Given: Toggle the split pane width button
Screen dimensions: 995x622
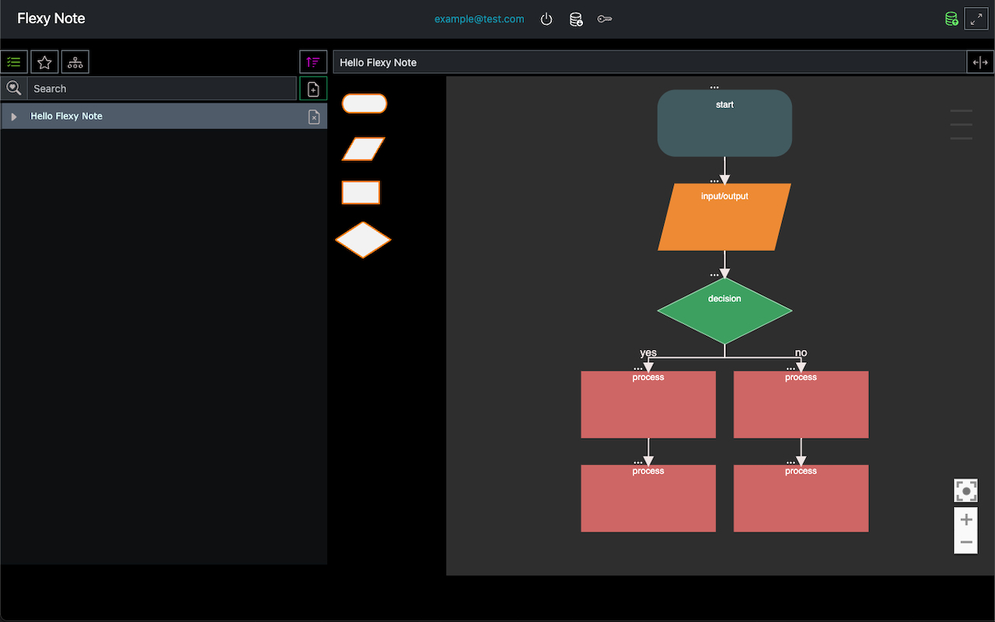Looking at the screenshot, I should tap(980, 62).
